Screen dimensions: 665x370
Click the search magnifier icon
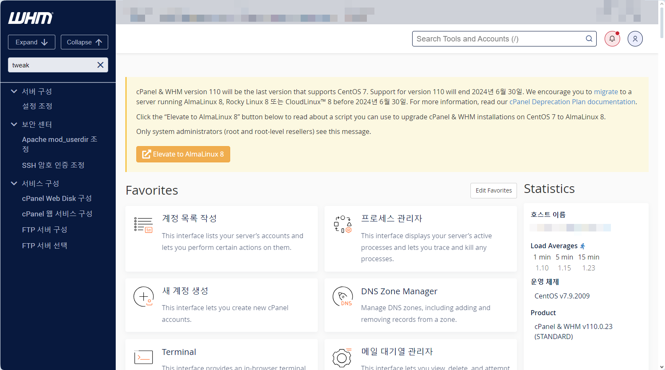tap(589, 39)
